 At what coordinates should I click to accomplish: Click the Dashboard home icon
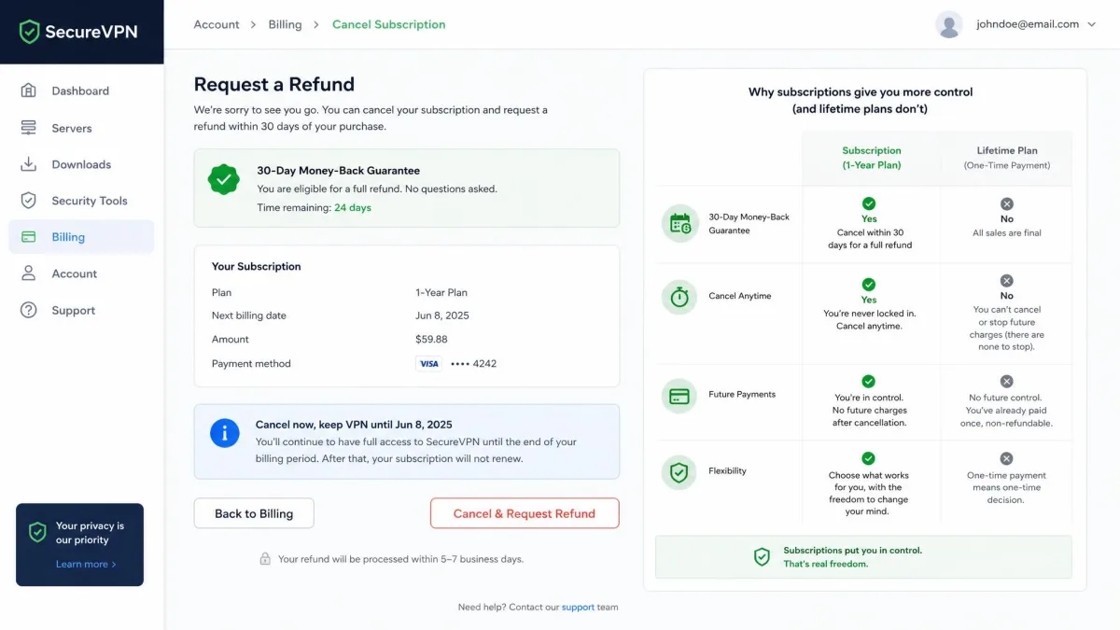[29, 91]
